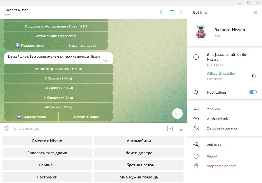Screen dimensions: 262x183
Task: Jump to latest with scroll-down arrow button
Action: pyautogui.click(x=177, y=114)
